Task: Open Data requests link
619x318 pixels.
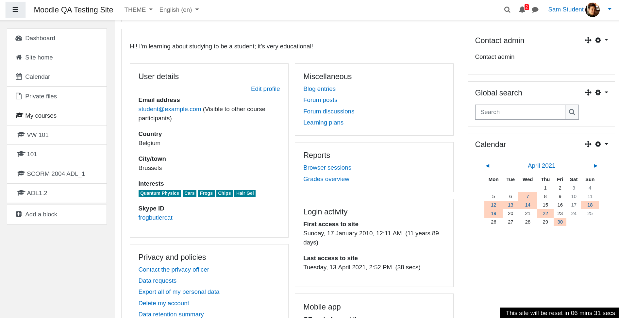Action: point(157,281)
